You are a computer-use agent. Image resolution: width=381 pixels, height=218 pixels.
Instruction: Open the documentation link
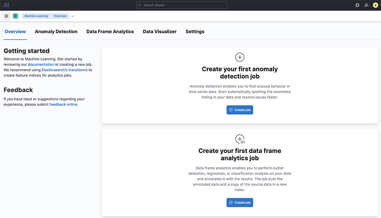[41, 64]
